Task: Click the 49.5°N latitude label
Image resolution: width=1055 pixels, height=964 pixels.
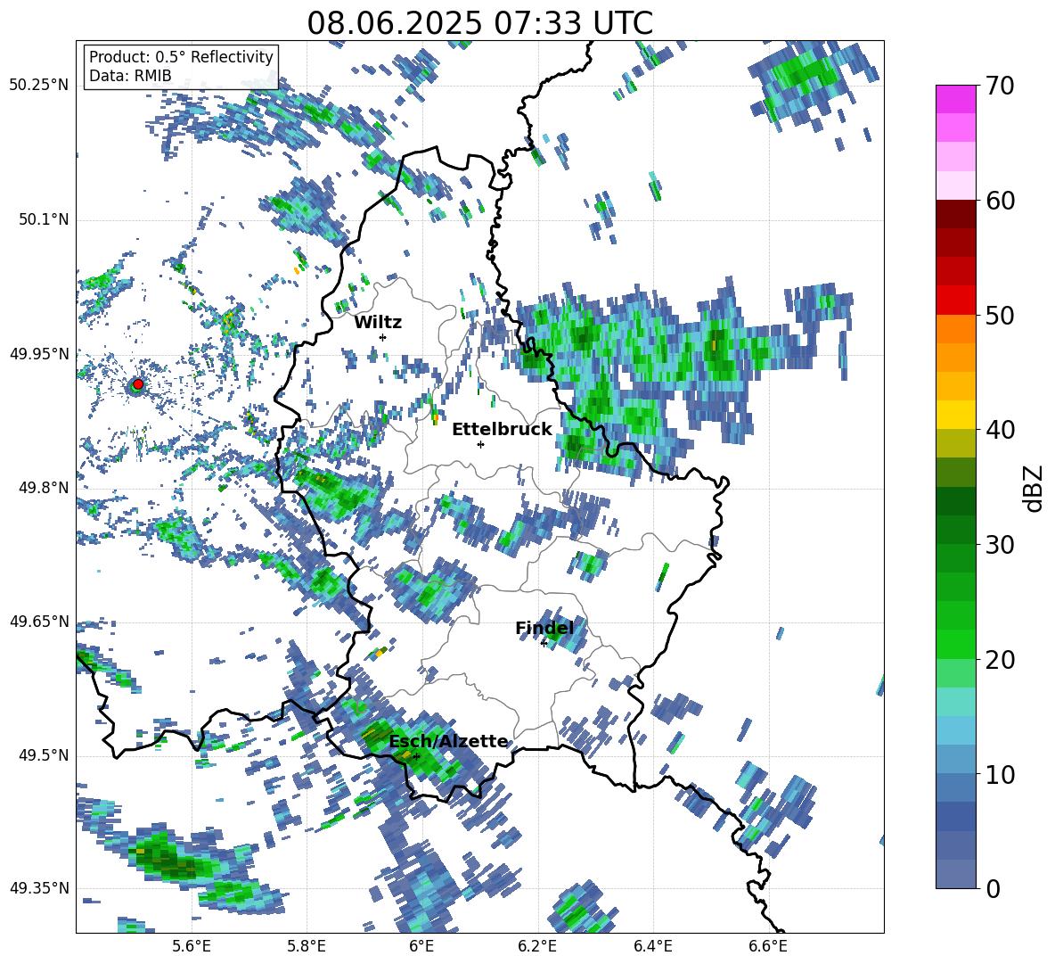Action: 44,755
